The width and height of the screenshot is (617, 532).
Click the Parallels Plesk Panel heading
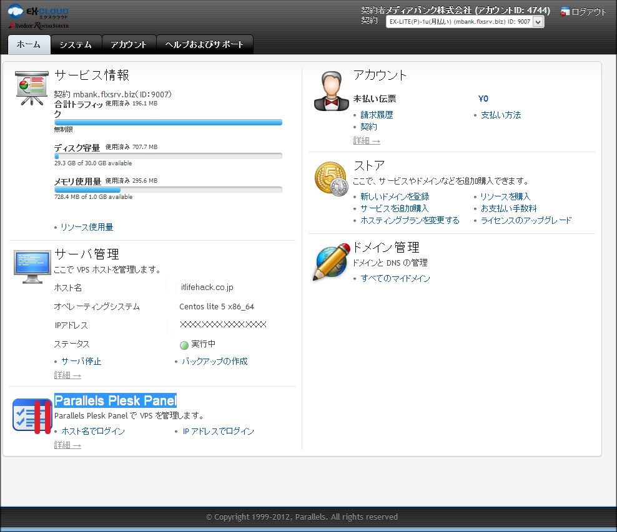click(x=116, y=401)
